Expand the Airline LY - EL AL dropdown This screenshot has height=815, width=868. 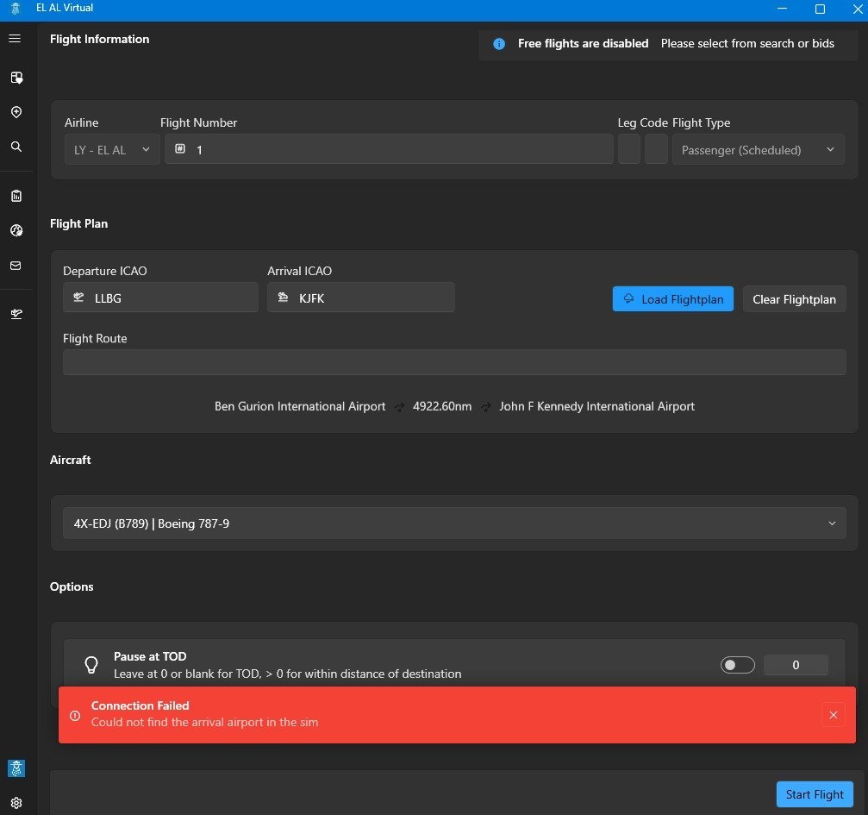112,150
